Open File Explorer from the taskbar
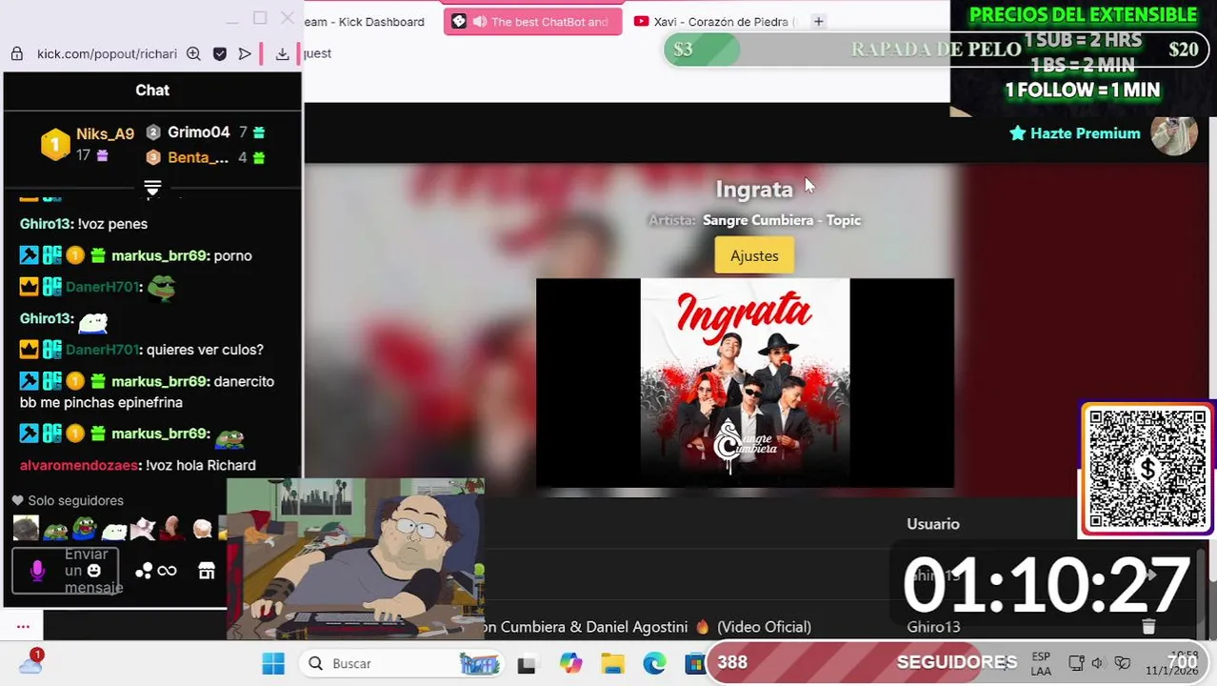Viewport: 1217px width, 686px height. click(x=612, y=663)
